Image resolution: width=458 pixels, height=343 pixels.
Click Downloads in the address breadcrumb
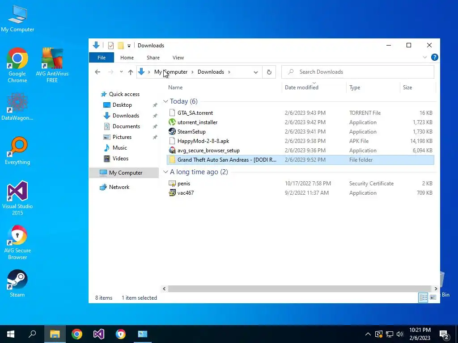point(211,72)
